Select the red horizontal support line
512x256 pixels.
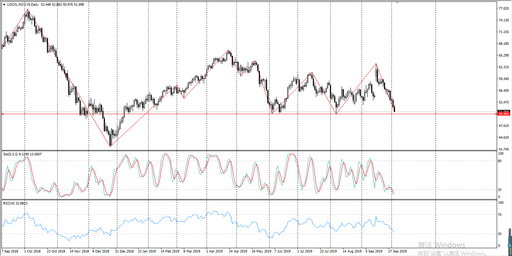[249, 114]
